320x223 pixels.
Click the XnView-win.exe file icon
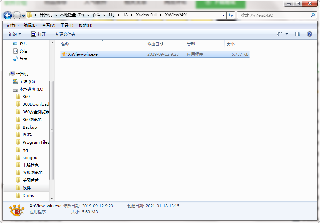64,54
